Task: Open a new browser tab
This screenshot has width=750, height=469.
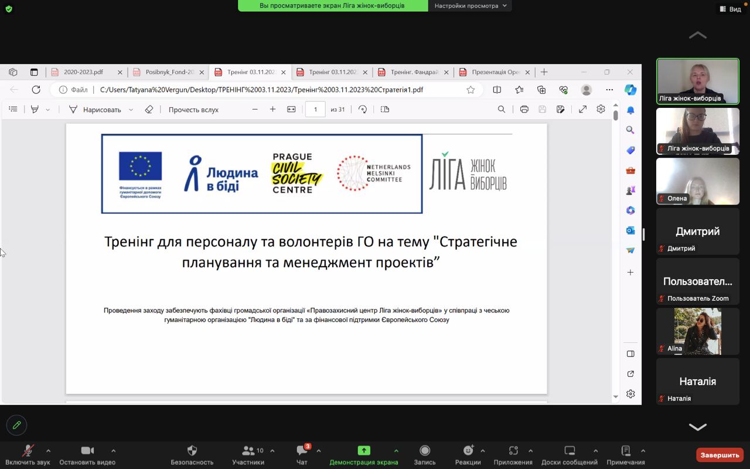Action: (x=544, y=72)
